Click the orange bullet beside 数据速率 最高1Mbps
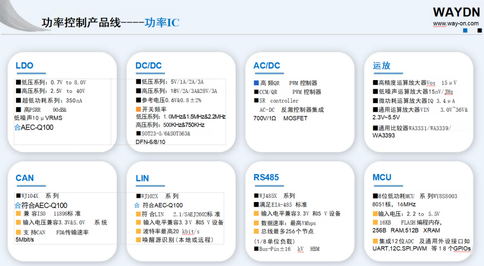This screenshot has height=266, width=484. [257, 223]
